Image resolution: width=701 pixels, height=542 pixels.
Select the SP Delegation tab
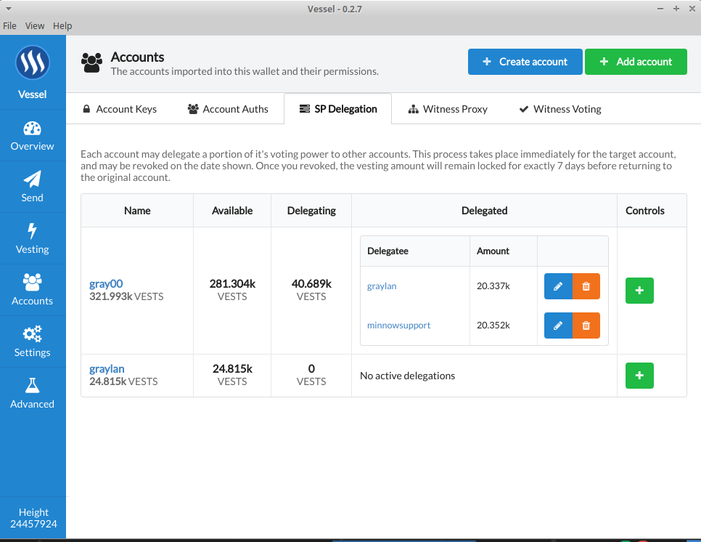coord(338,109)
